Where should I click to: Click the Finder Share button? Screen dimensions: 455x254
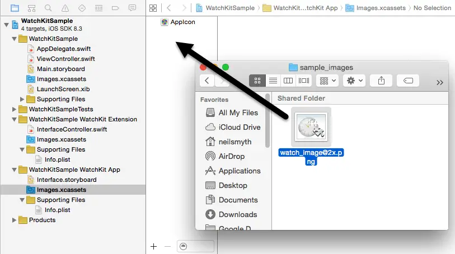pyautogui.click(x=381, y=81)
